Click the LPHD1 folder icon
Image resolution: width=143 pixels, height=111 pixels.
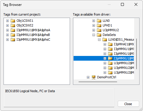coord(99,25)
